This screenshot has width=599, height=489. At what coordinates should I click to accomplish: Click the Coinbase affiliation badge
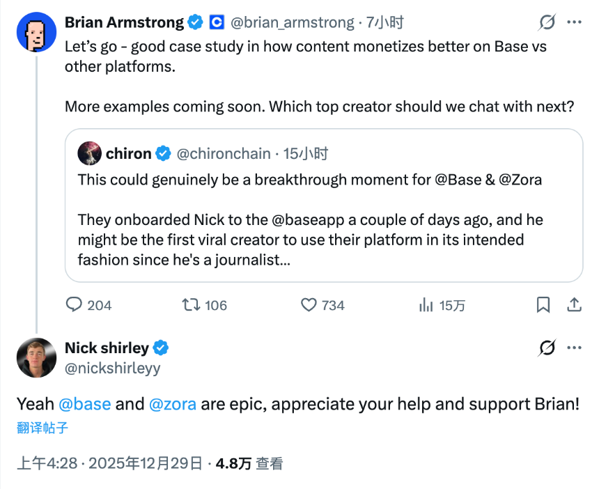(217, 22)
